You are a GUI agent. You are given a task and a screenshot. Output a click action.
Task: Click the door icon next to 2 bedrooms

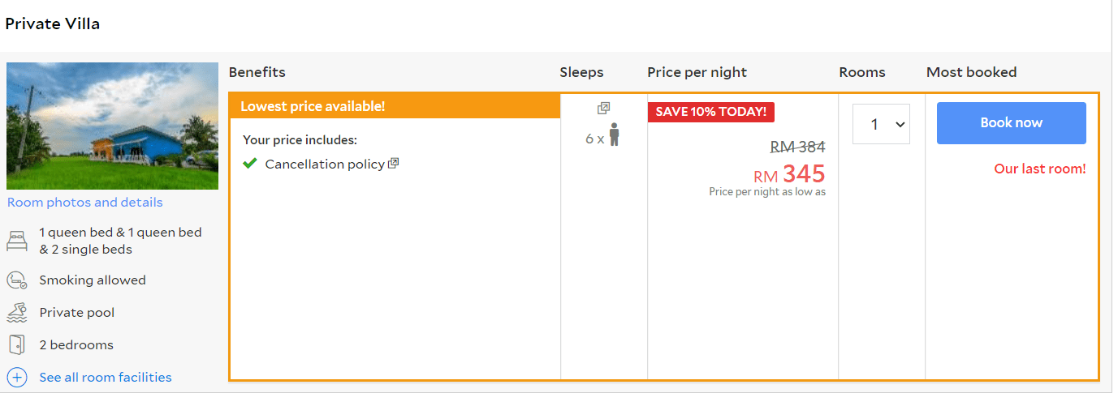pyautogui.click(x=17, y=345)
